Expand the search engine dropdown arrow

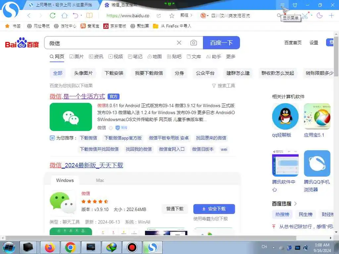tap(208, 16)
